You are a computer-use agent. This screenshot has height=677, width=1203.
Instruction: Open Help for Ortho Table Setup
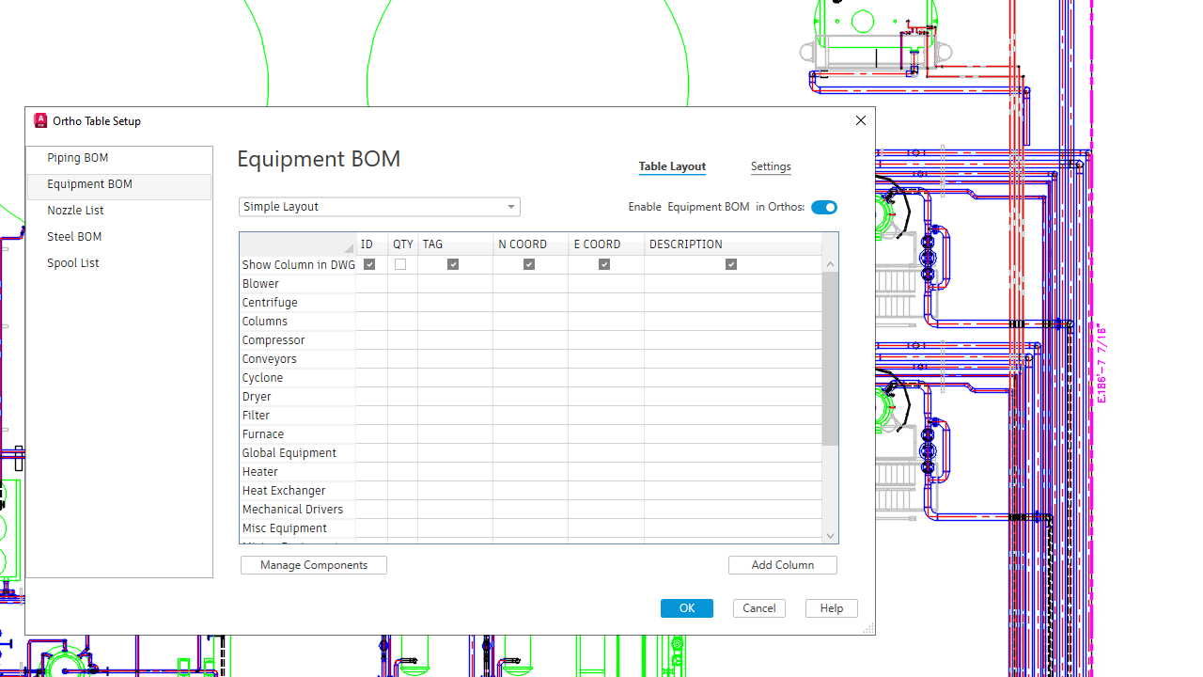pyautogui.click(x=831, y=607)
